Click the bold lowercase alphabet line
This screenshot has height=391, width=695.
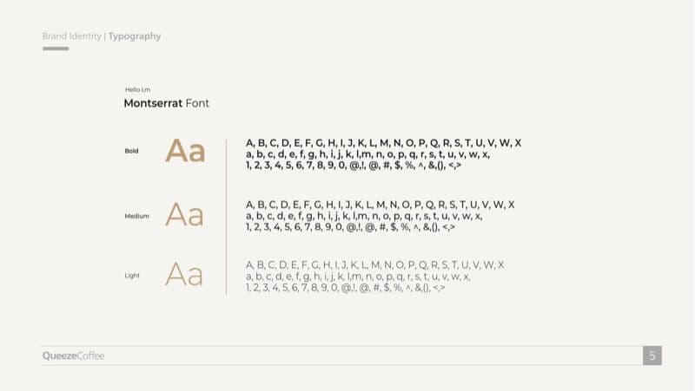367,153
